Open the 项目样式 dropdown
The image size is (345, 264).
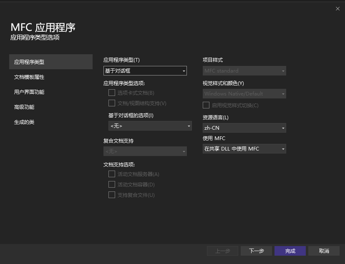(x=244, y=70)
